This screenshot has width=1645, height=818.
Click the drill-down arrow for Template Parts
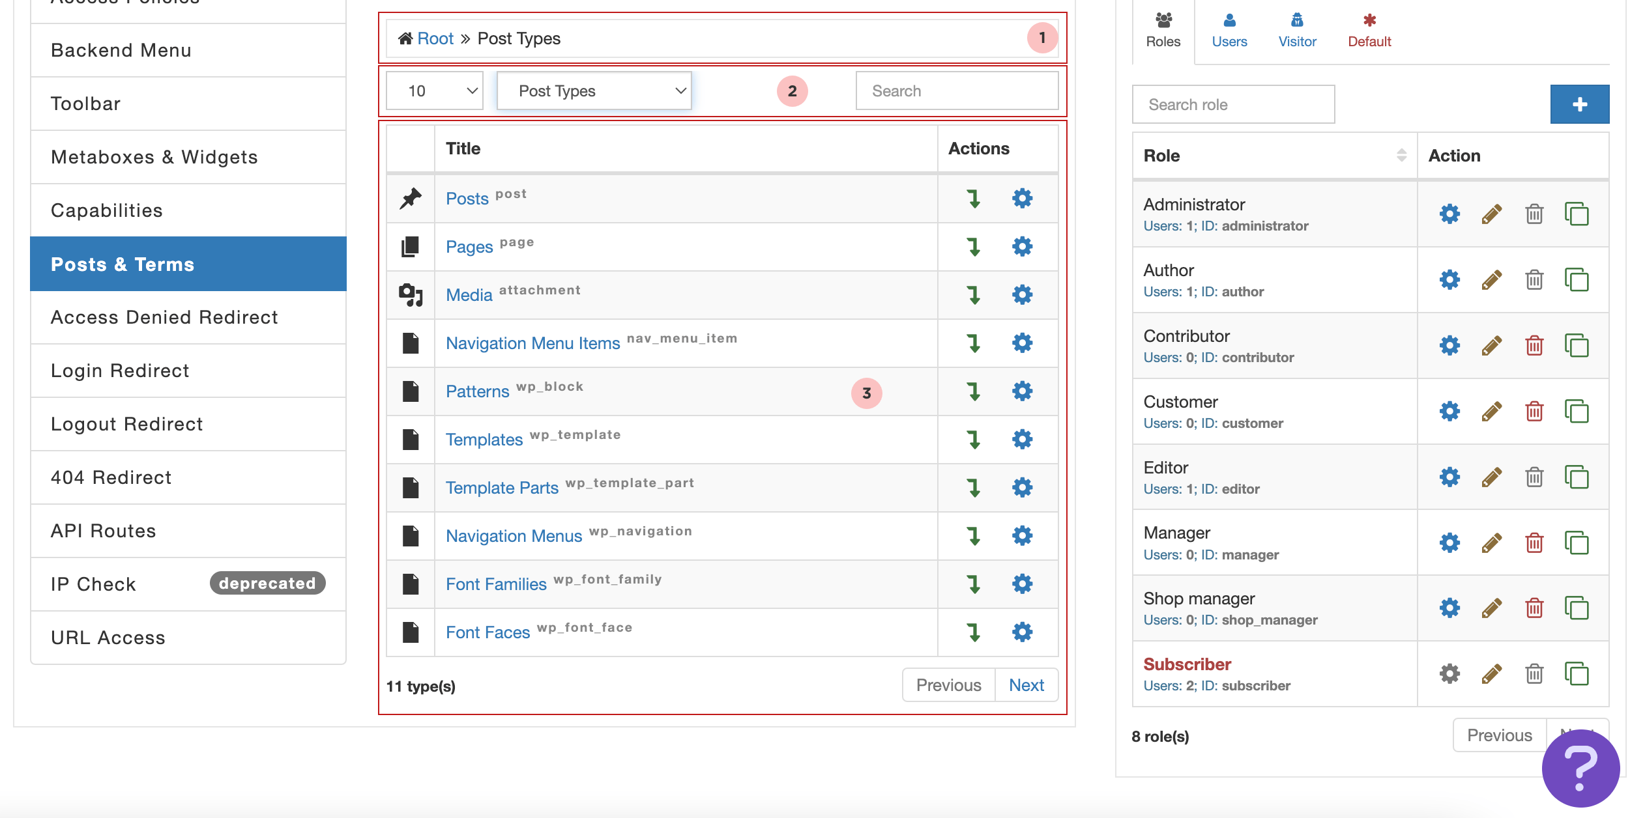[x=974, y=487]
